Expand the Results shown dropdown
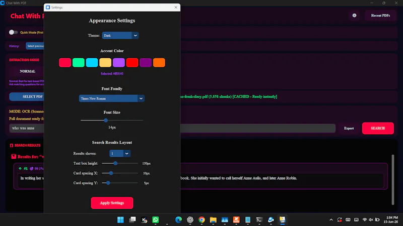This screenshot has height=226, width=403. pos(120,154)
